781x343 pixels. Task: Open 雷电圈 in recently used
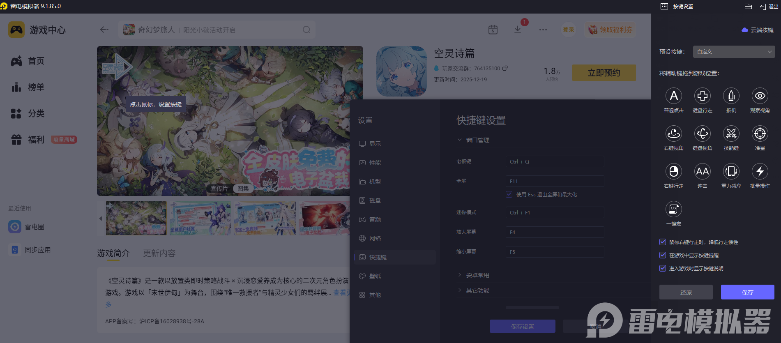point(27,227)
